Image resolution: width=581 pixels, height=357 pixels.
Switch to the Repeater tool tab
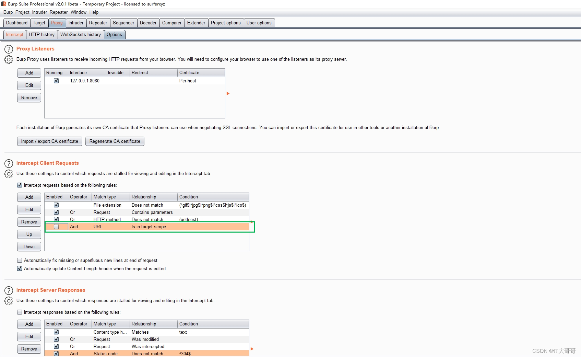[x=98, y=23]
